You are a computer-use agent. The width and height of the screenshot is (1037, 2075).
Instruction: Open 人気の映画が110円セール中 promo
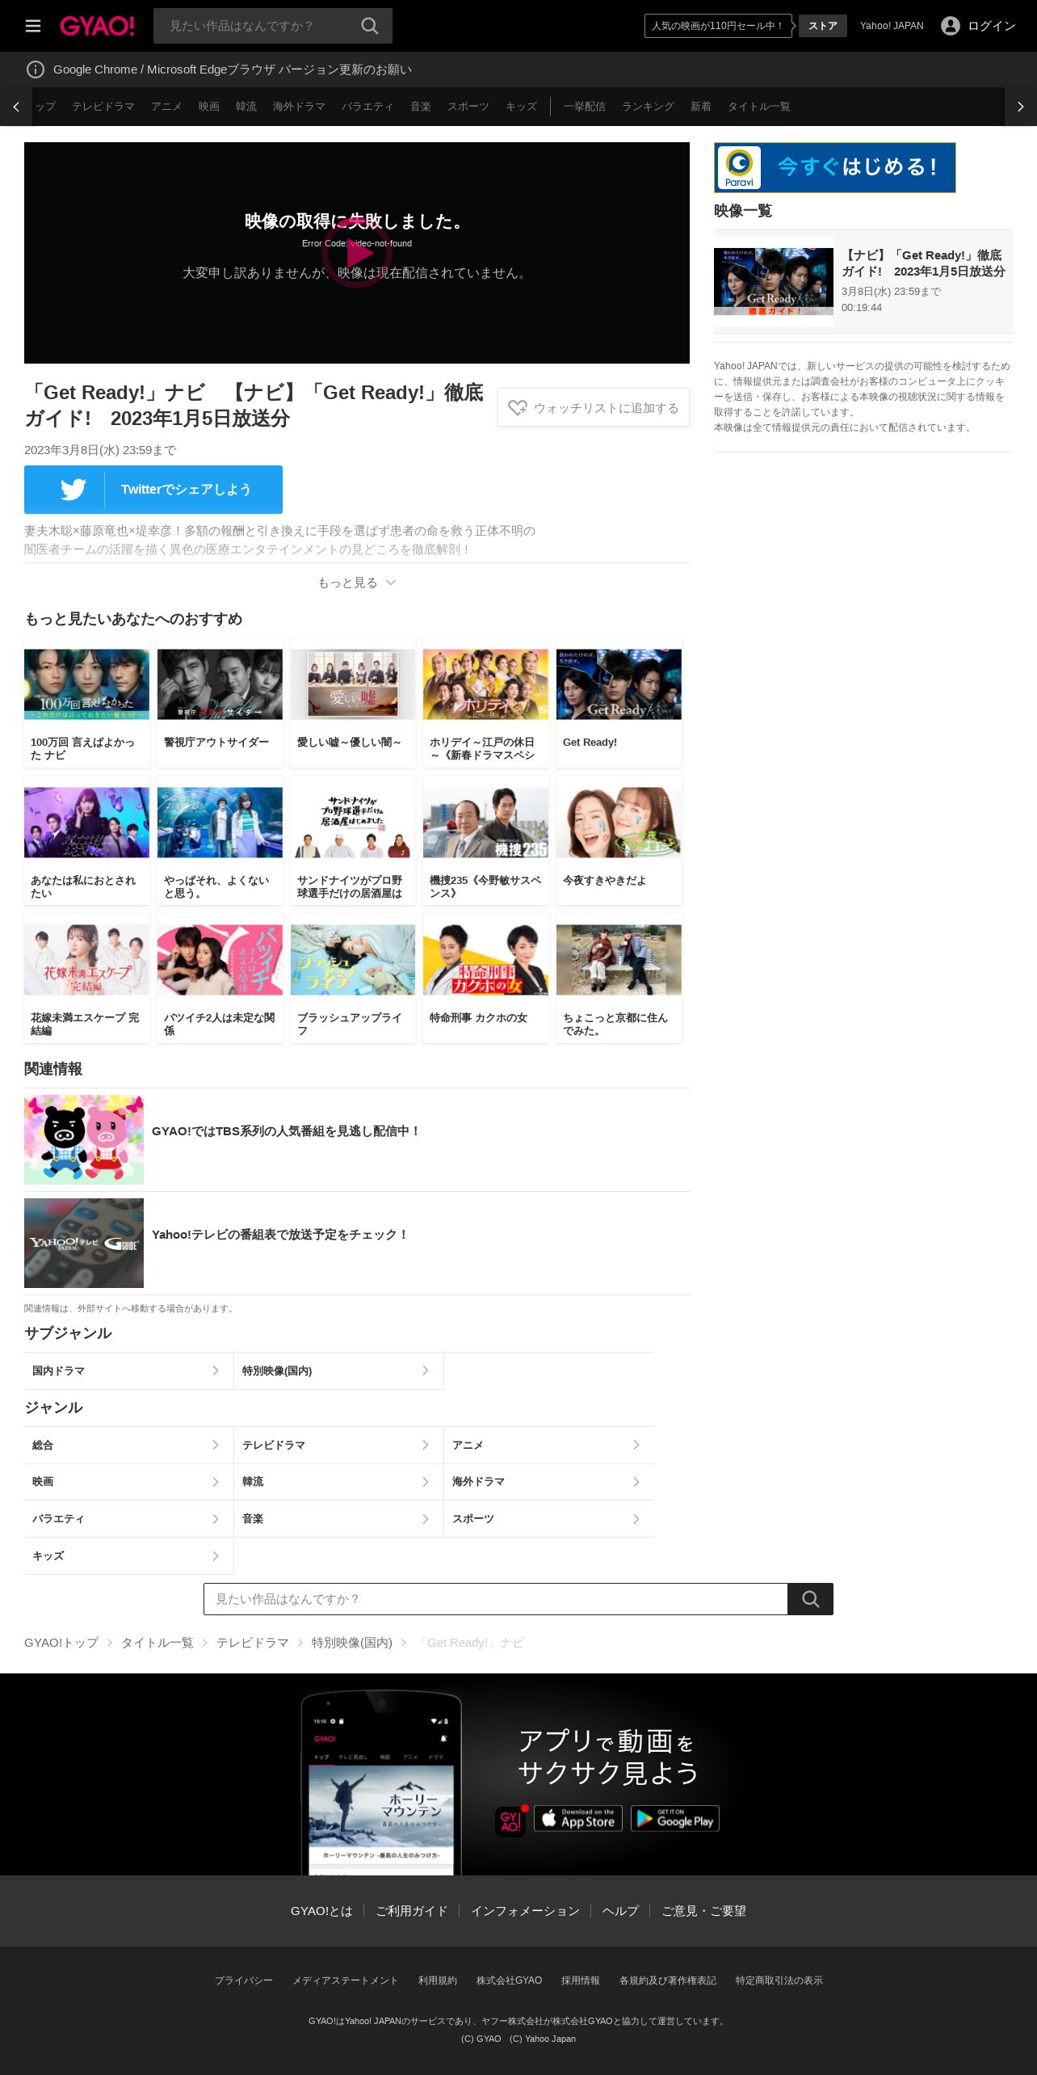click(x=718, y=26)
